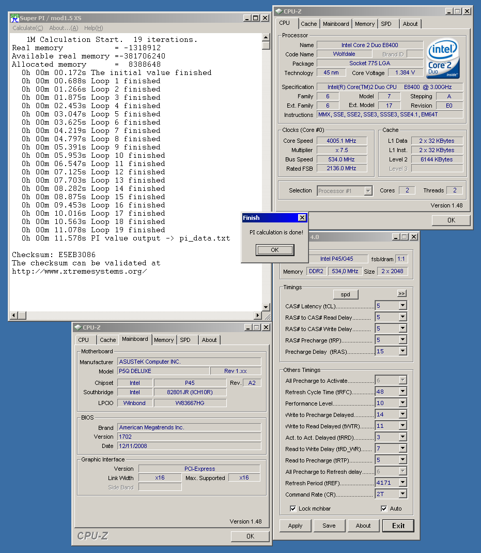Viewport: 481px width, 553px height.
Task: Click Checksum: E5EB3086 line
Action: [54, 255]
